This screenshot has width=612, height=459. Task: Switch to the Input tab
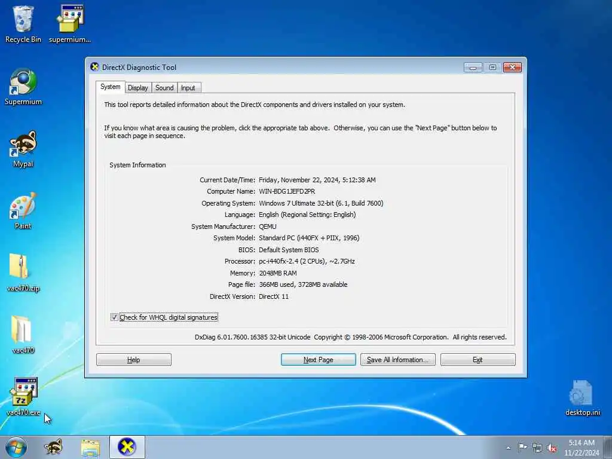click(x=188, y=88)
